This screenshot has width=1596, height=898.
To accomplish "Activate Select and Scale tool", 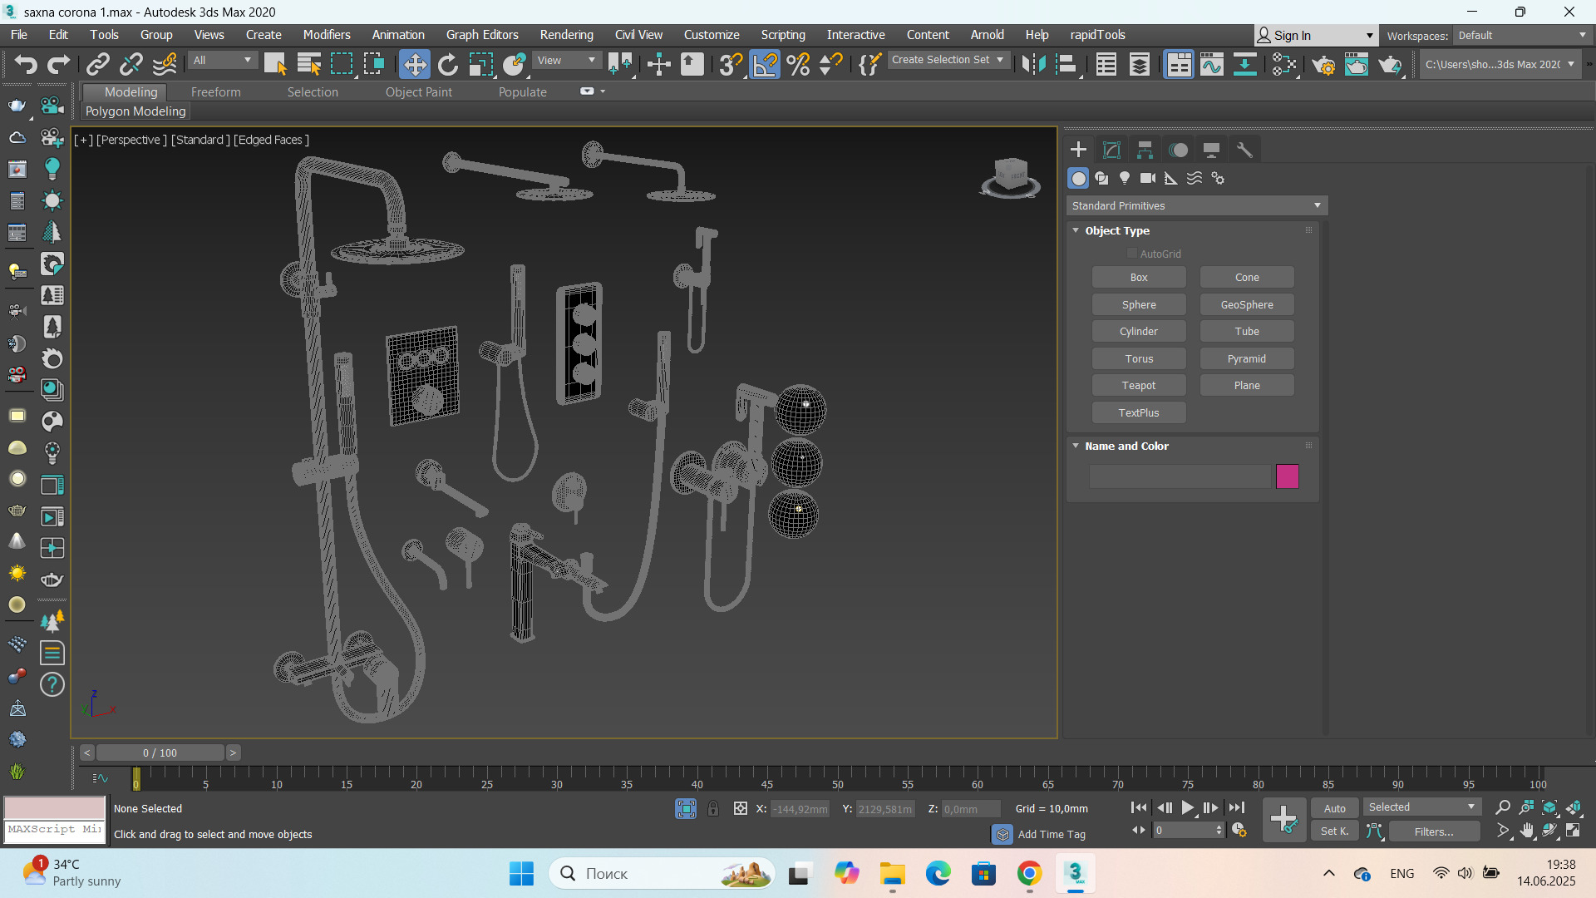I will tap(480, 64).
